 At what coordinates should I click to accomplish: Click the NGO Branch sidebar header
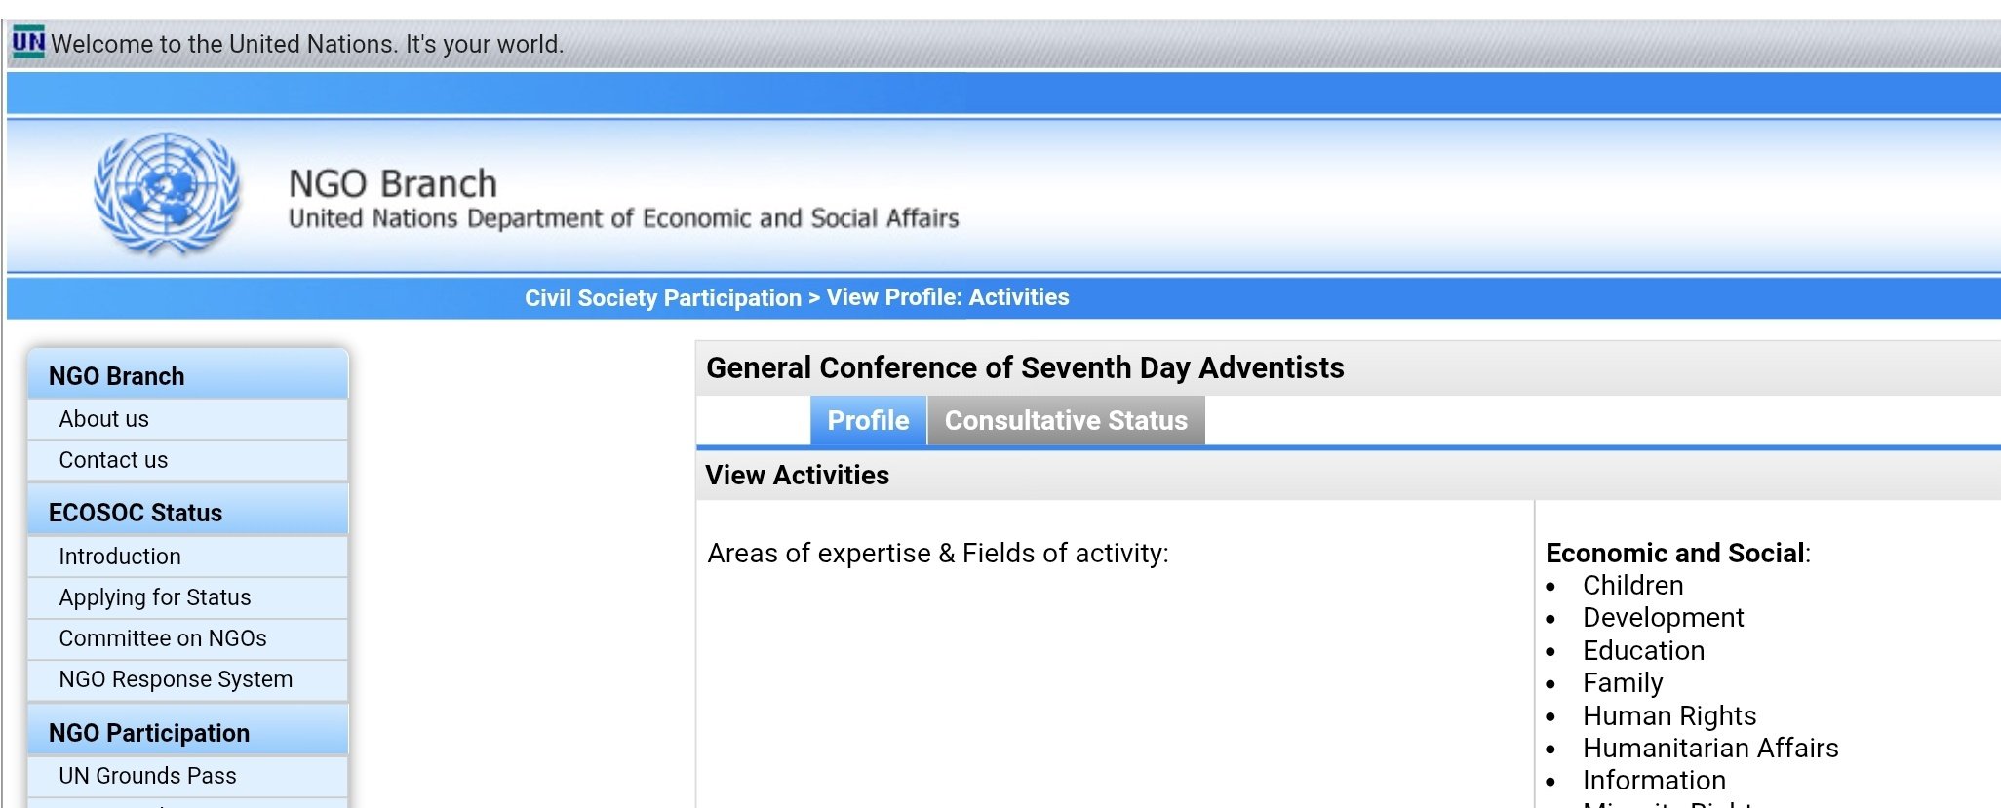pos(117,376)
